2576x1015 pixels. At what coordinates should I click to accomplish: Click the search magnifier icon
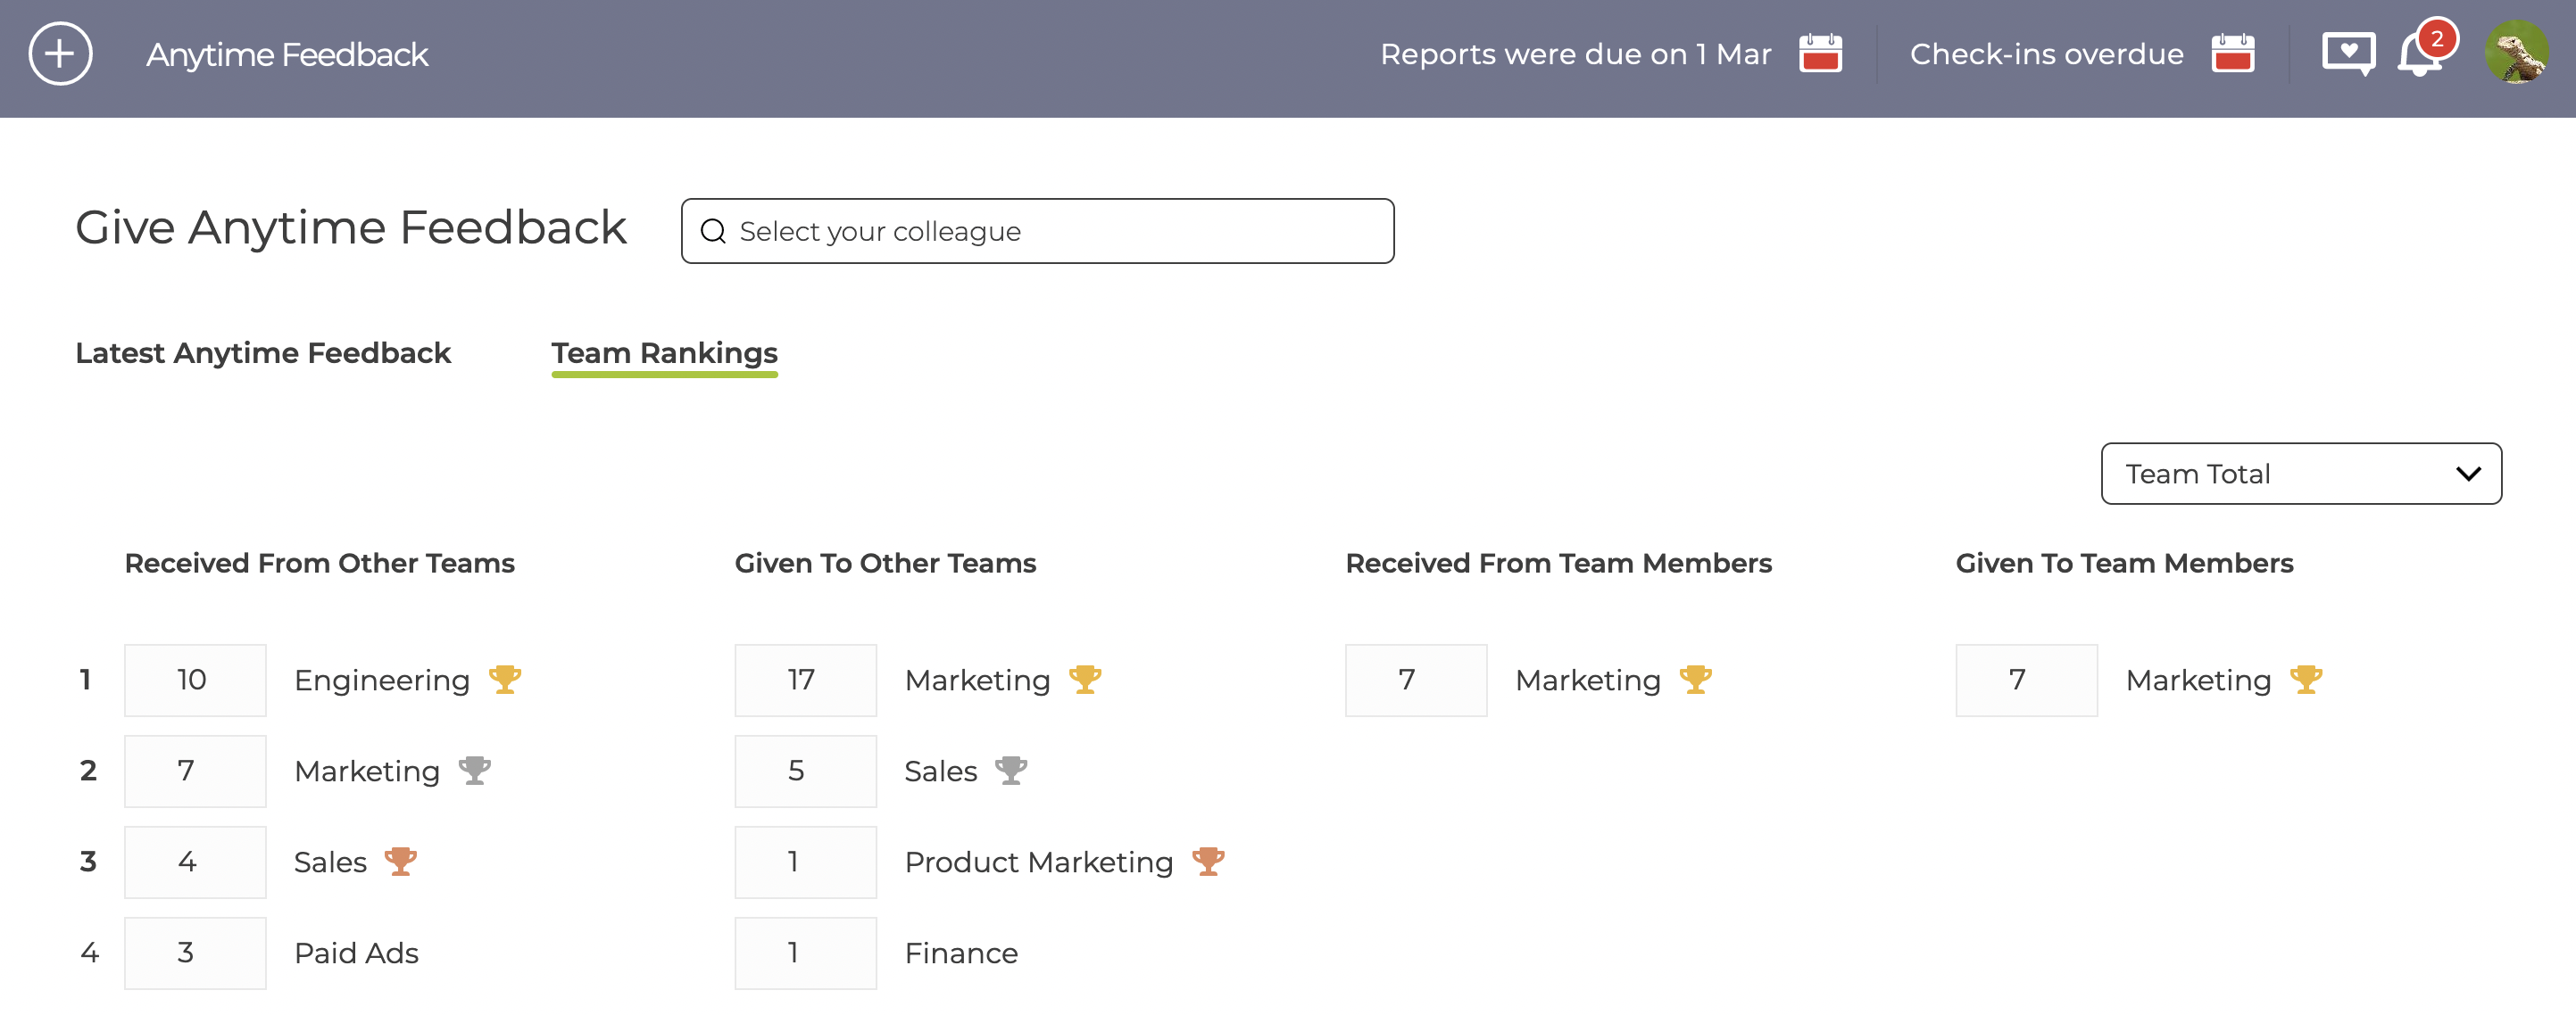[713, 232]
